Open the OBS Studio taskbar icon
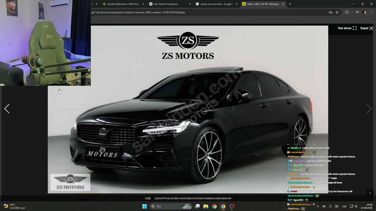Viewport: 376px width, 211px height. [x=232, y=206]
